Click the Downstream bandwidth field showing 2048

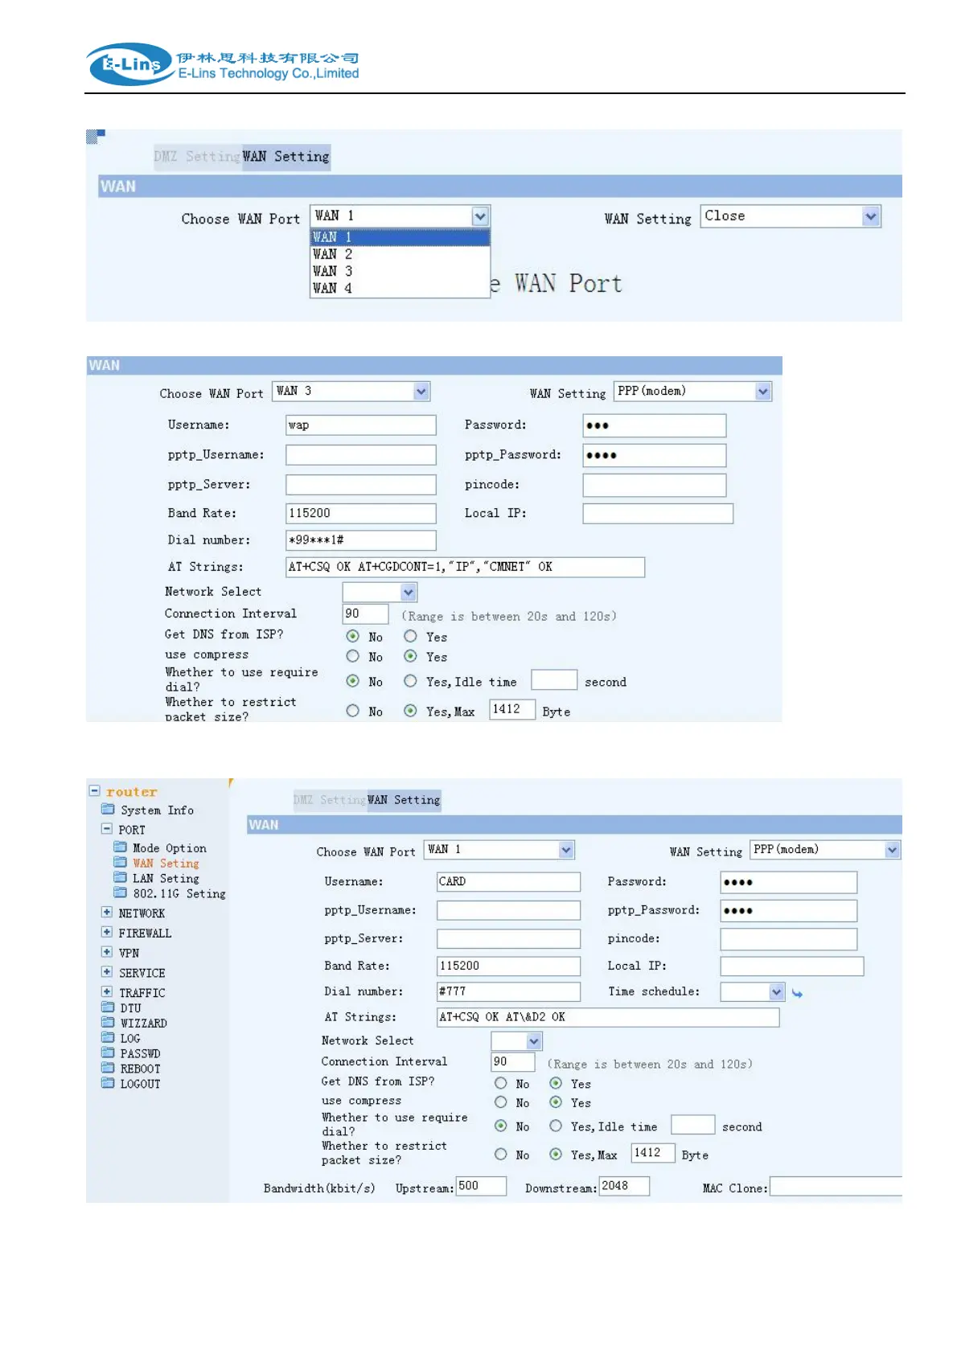(x=624, y=1186)
